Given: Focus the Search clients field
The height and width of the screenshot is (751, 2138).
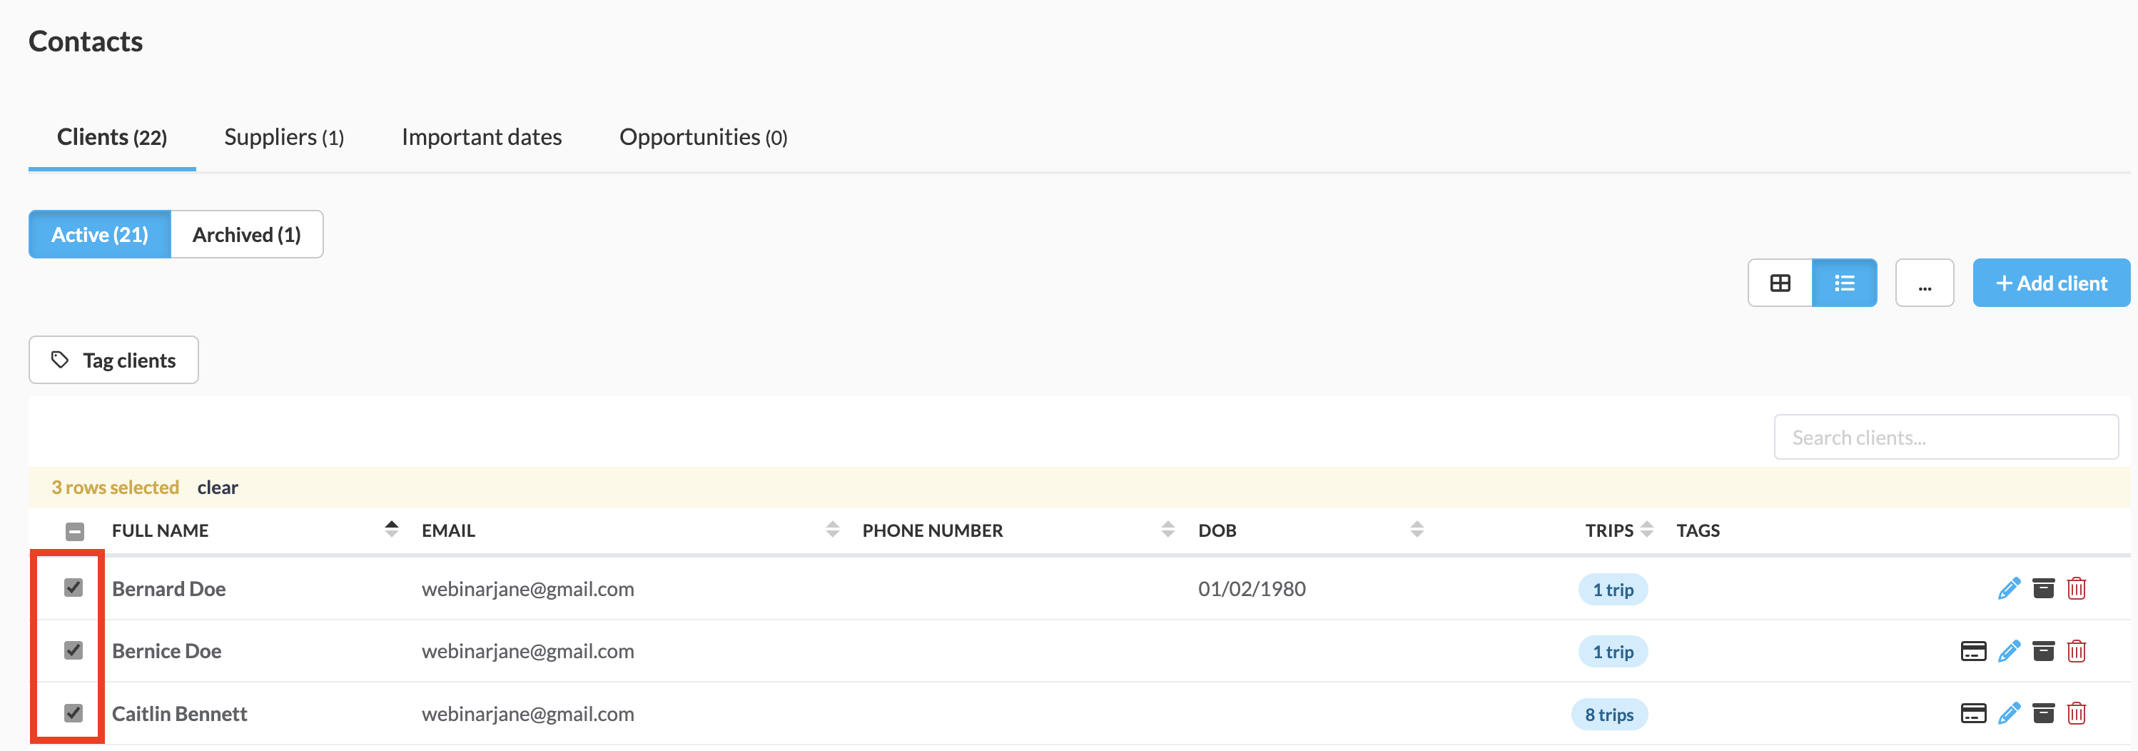Looking at the screenshot, I should (x=1945, y=438).
